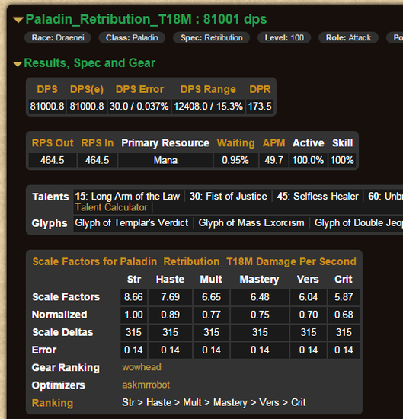Click the Scale Factors table title
This screenshot has width=403, height=419.
click(x=194, y=261)
